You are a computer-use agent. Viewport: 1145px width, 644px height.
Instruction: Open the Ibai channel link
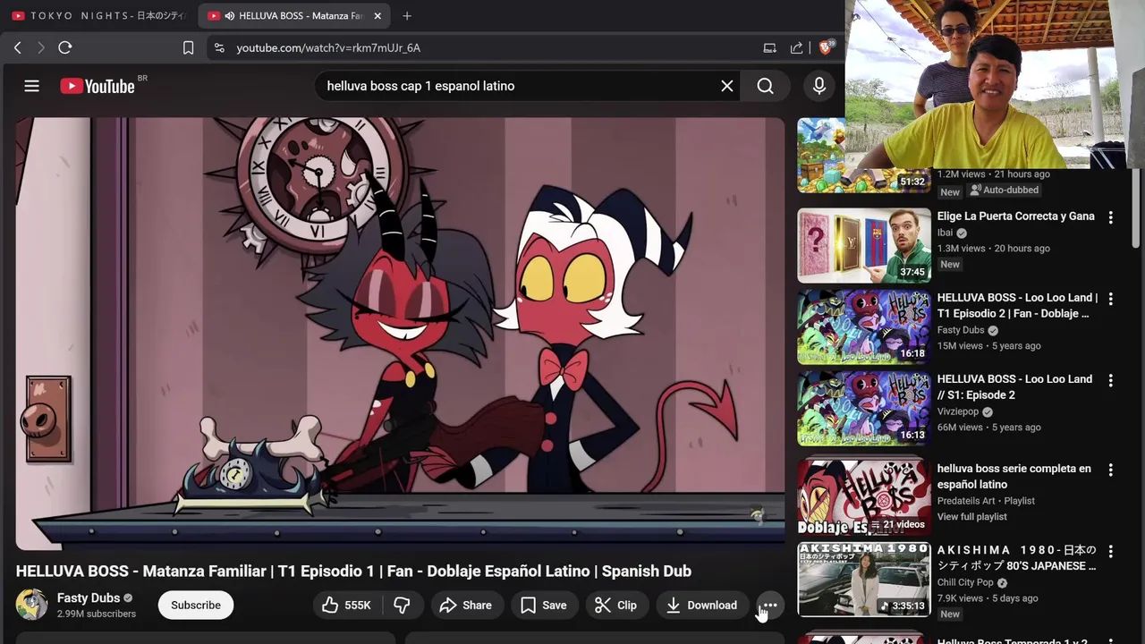point(945,233)
